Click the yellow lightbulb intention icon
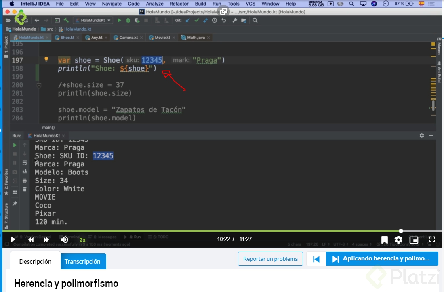 46,59
